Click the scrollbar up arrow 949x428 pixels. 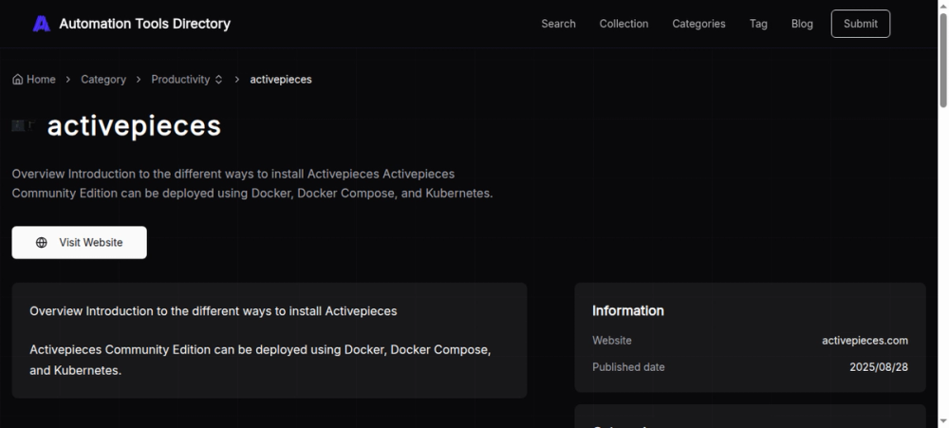[x=943, y=6]
